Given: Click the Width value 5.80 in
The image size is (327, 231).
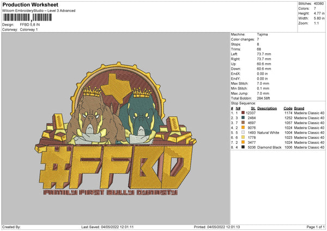Looking at the screenshot, I should (x=319, y=19).
